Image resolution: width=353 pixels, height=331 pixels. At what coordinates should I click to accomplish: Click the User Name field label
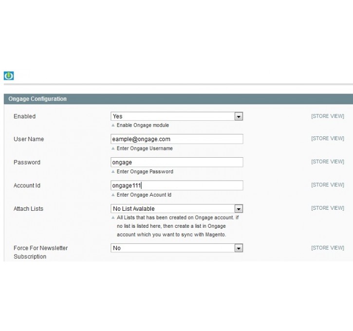[29, 139]
